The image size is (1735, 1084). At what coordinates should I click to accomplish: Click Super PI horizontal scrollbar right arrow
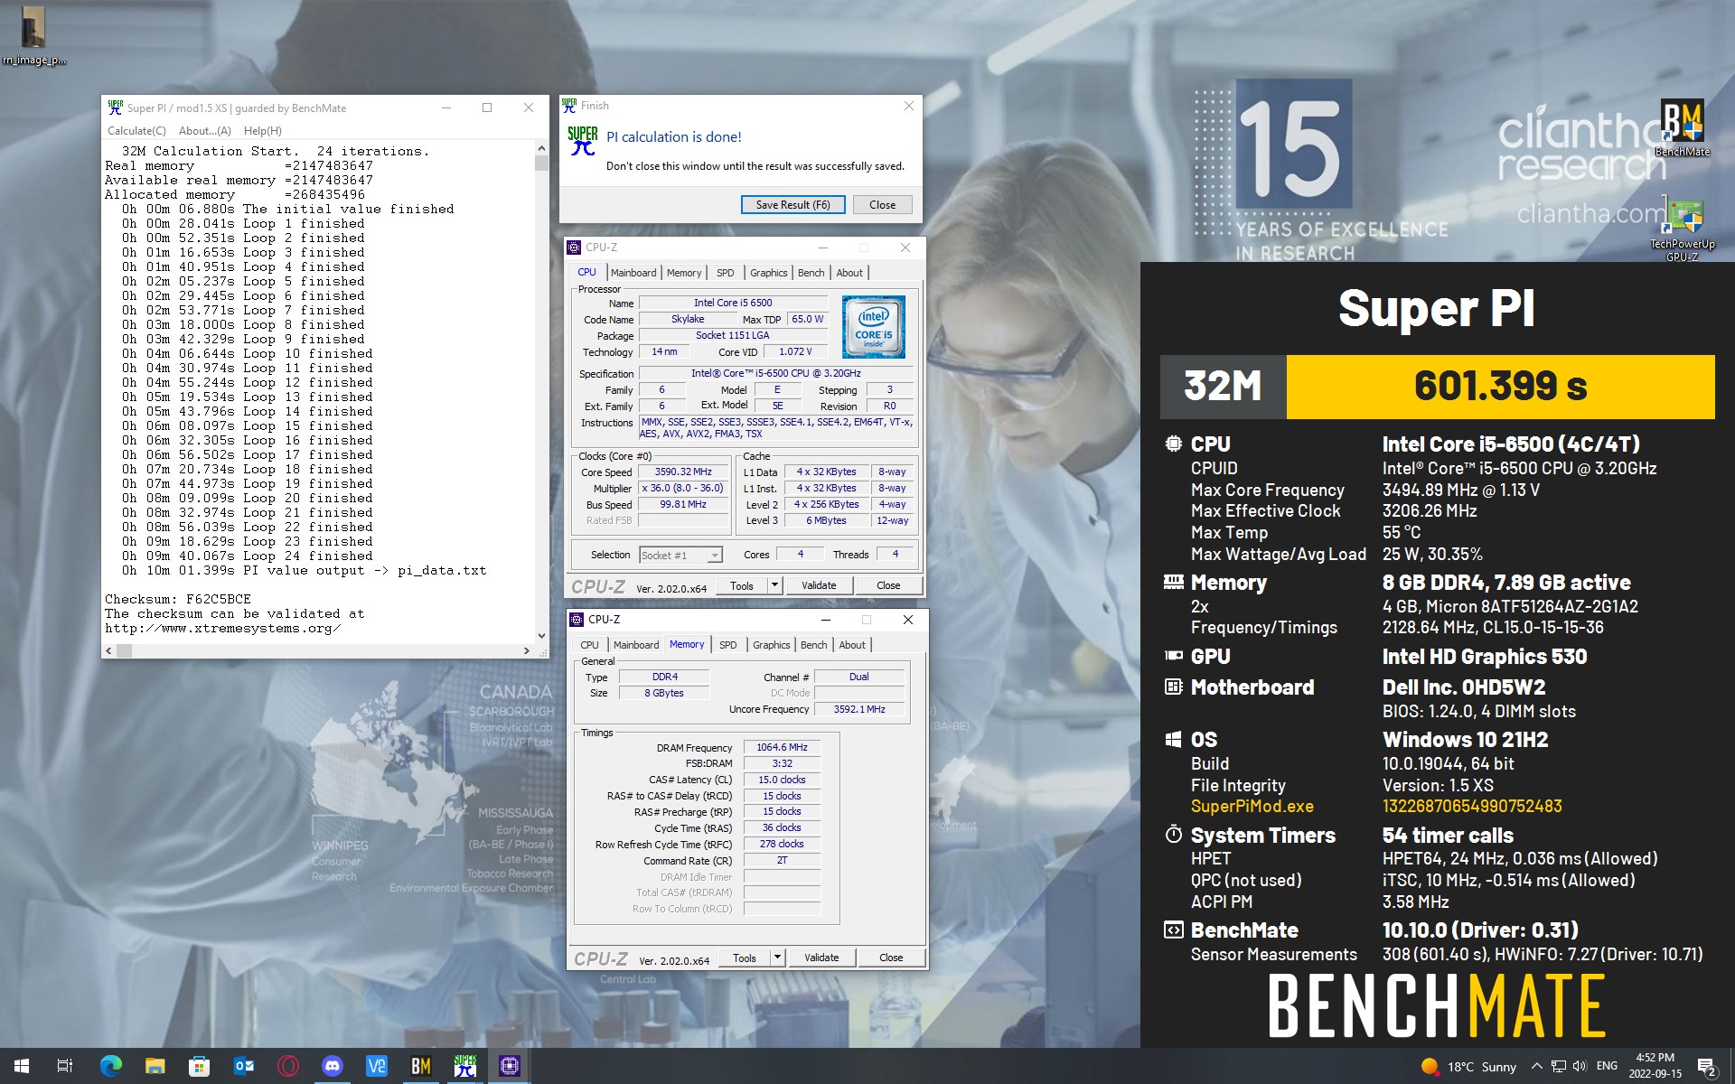pos(527,650)
